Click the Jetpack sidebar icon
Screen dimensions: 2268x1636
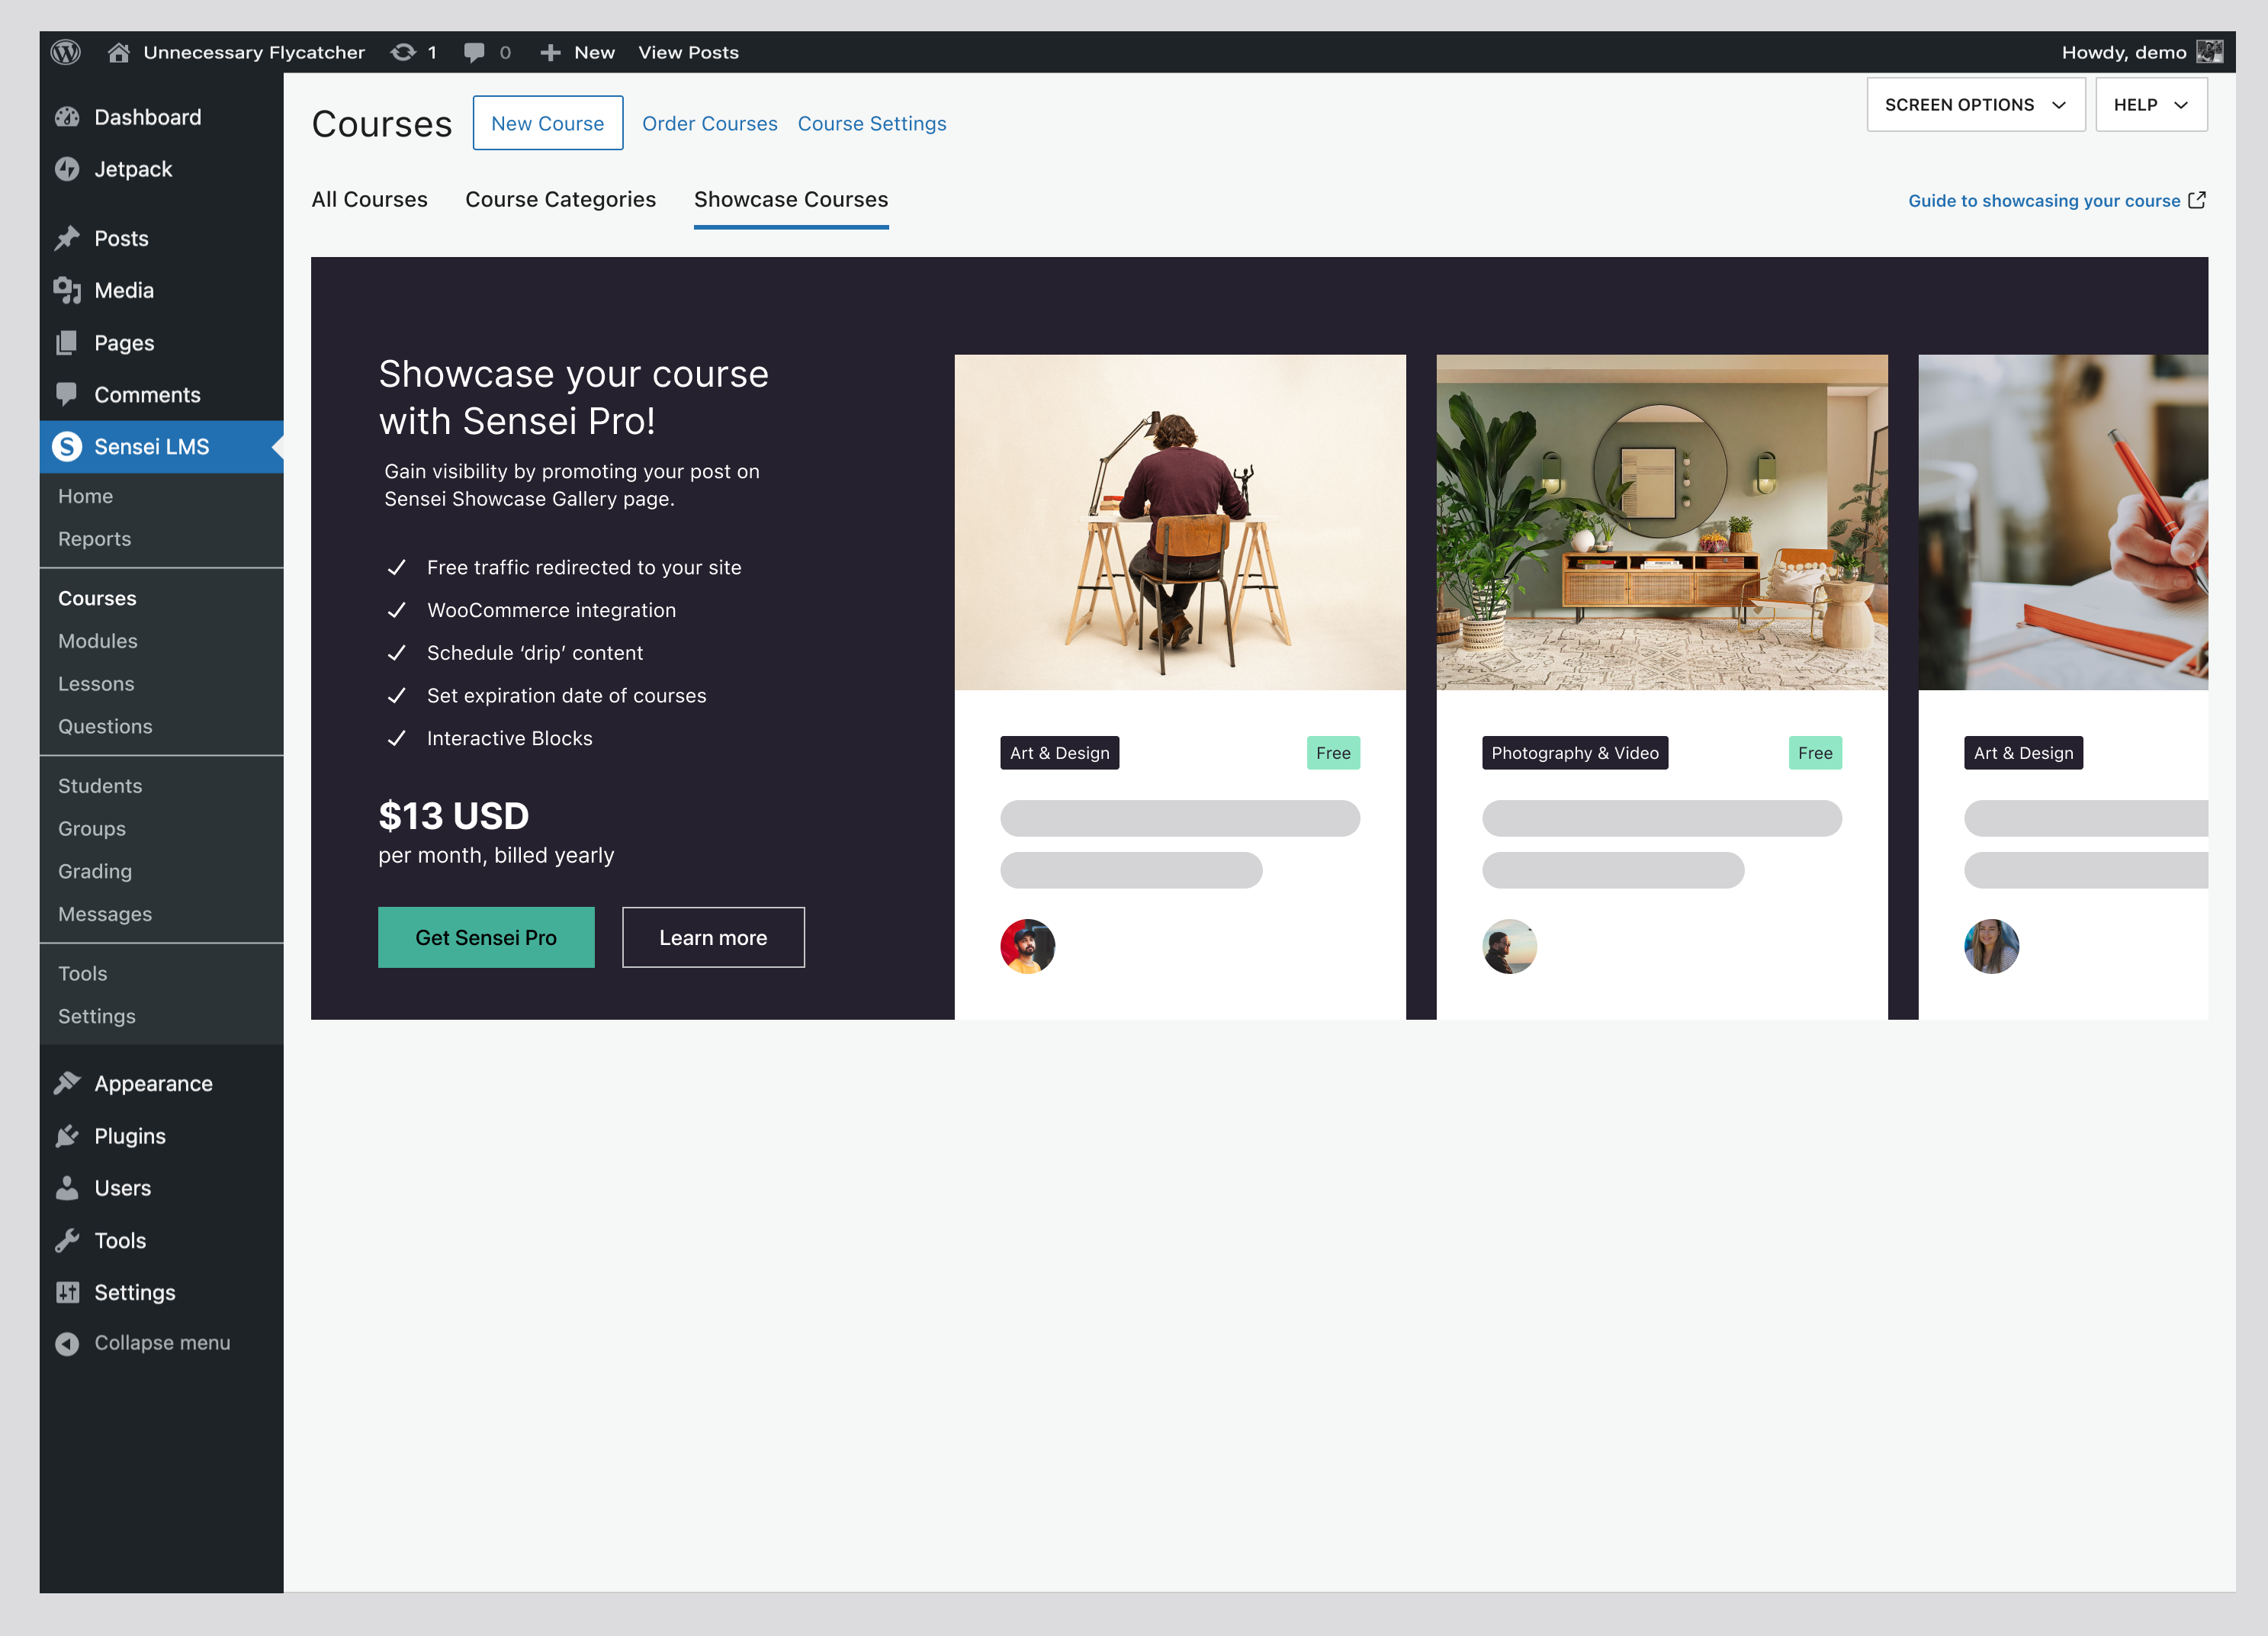67,169
